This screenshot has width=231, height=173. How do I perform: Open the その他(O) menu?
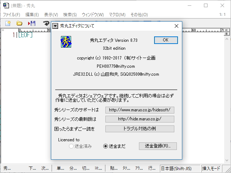pyautogui.click(x=139, y=15)
